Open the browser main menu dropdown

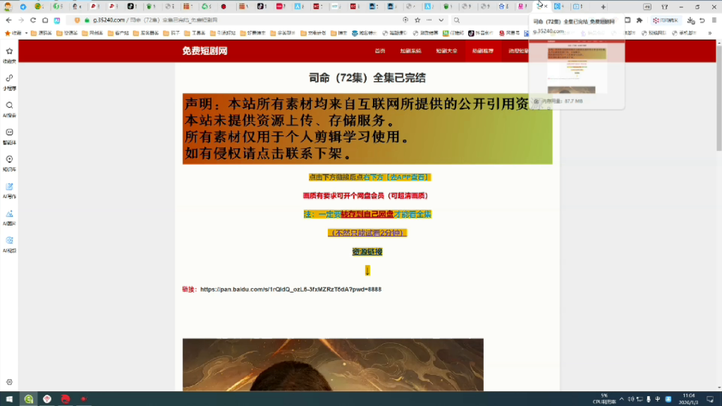tap(714, 20)
